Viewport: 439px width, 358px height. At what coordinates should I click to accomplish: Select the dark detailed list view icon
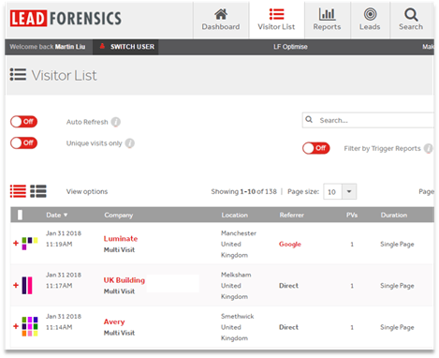tap(38, 191)
